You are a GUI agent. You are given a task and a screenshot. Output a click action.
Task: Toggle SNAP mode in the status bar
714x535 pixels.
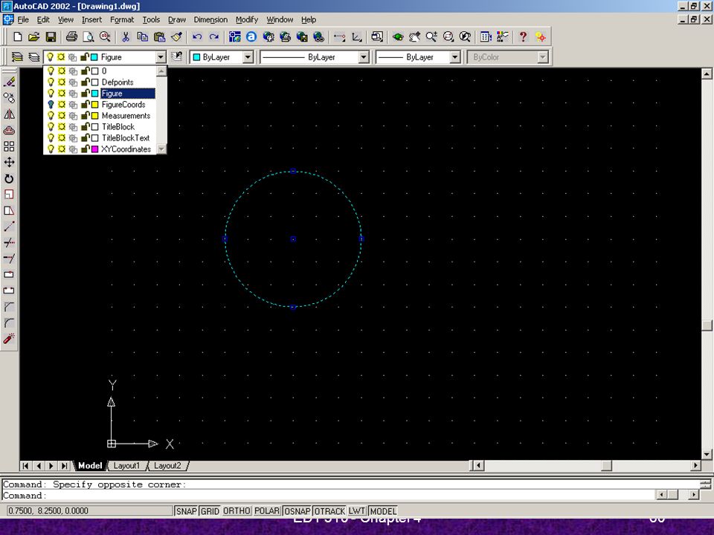click(x=186, y=511)
